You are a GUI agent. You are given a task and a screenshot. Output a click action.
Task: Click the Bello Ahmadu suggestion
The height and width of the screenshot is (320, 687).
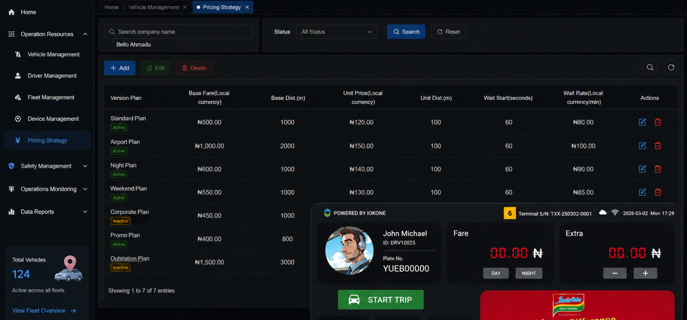[133, 45]
